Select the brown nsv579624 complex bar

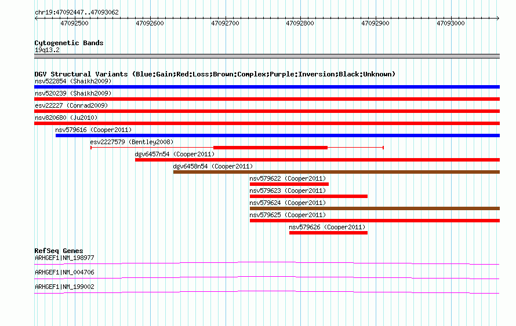pos(375,208)
